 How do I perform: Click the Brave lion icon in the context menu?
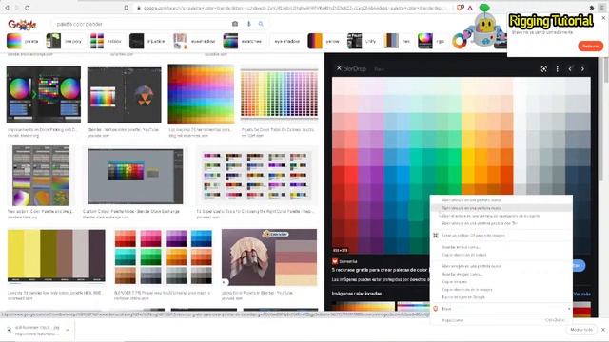tap(436, 309)
